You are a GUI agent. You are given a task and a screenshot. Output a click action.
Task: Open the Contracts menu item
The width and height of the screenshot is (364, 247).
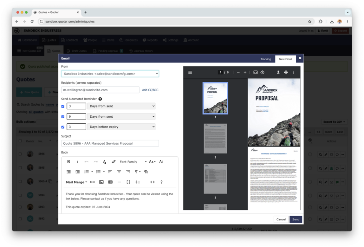[x=70, y=40]
